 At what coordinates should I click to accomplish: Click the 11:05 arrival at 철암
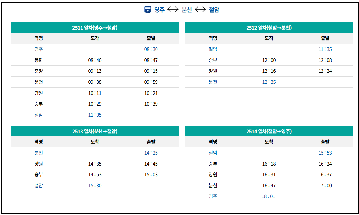coord(95,115)
